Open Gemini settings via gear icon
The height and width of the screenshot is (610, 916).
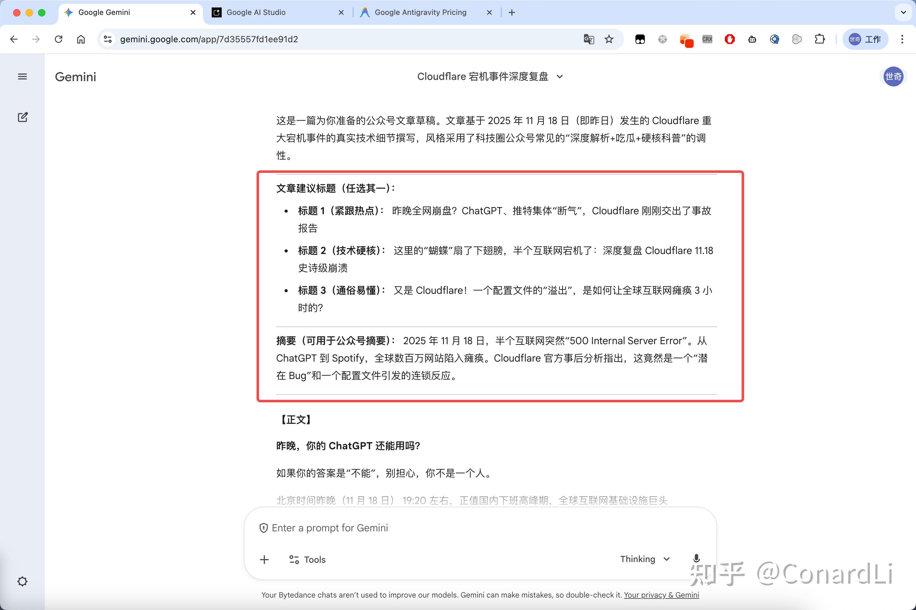pyautogui.click(x=23, y=581)
